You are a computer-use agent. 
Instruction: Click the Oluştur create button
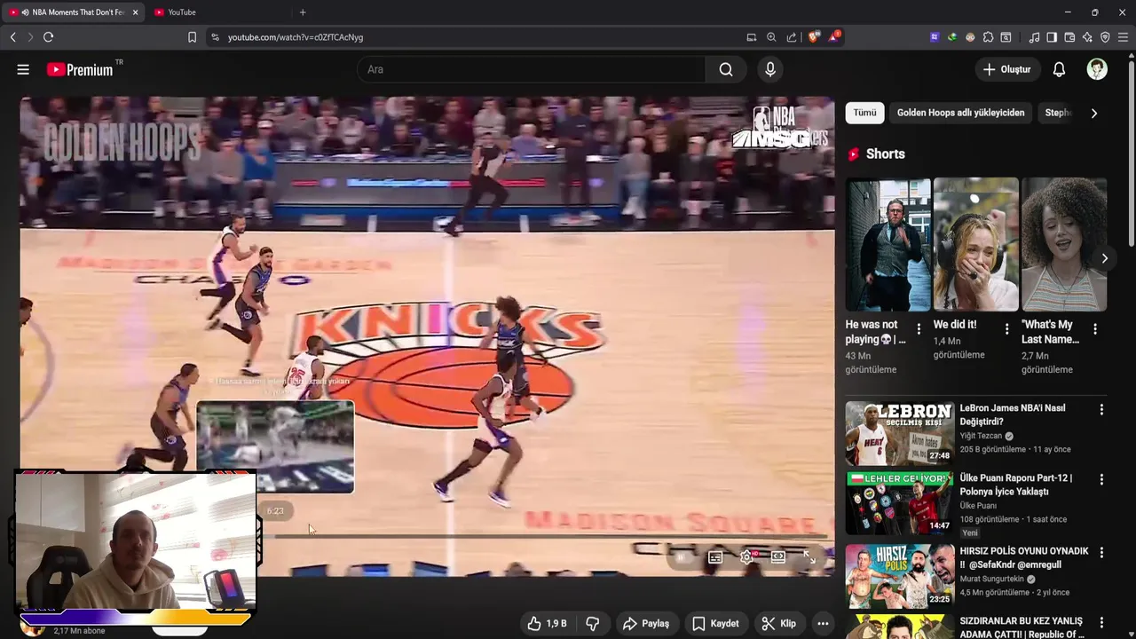coord(1007,69)
